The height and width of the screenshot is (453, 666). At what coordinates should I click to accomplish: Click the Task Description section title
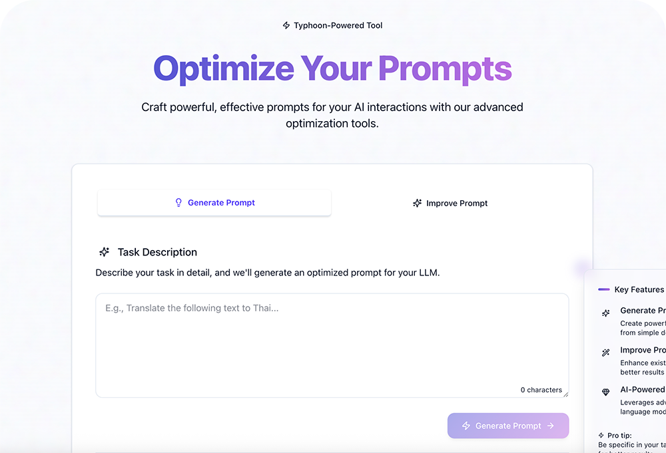pos(157,252)
